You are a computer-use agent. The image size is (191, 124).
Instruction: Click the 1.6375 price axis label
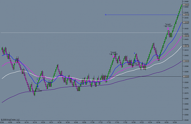click(186, 88)
